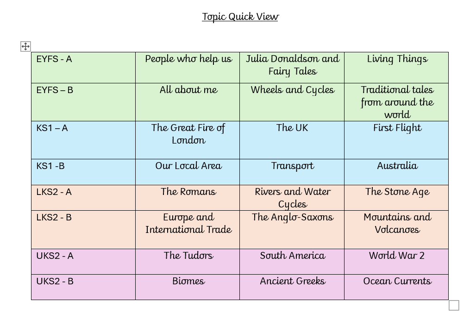The image size is (470, 320).
Task: Click The Tudors cell
Action: click(x=188, y=256)
